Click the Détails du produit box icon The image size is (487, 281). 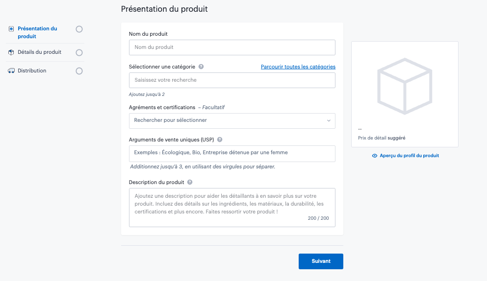tap(11, 52)
